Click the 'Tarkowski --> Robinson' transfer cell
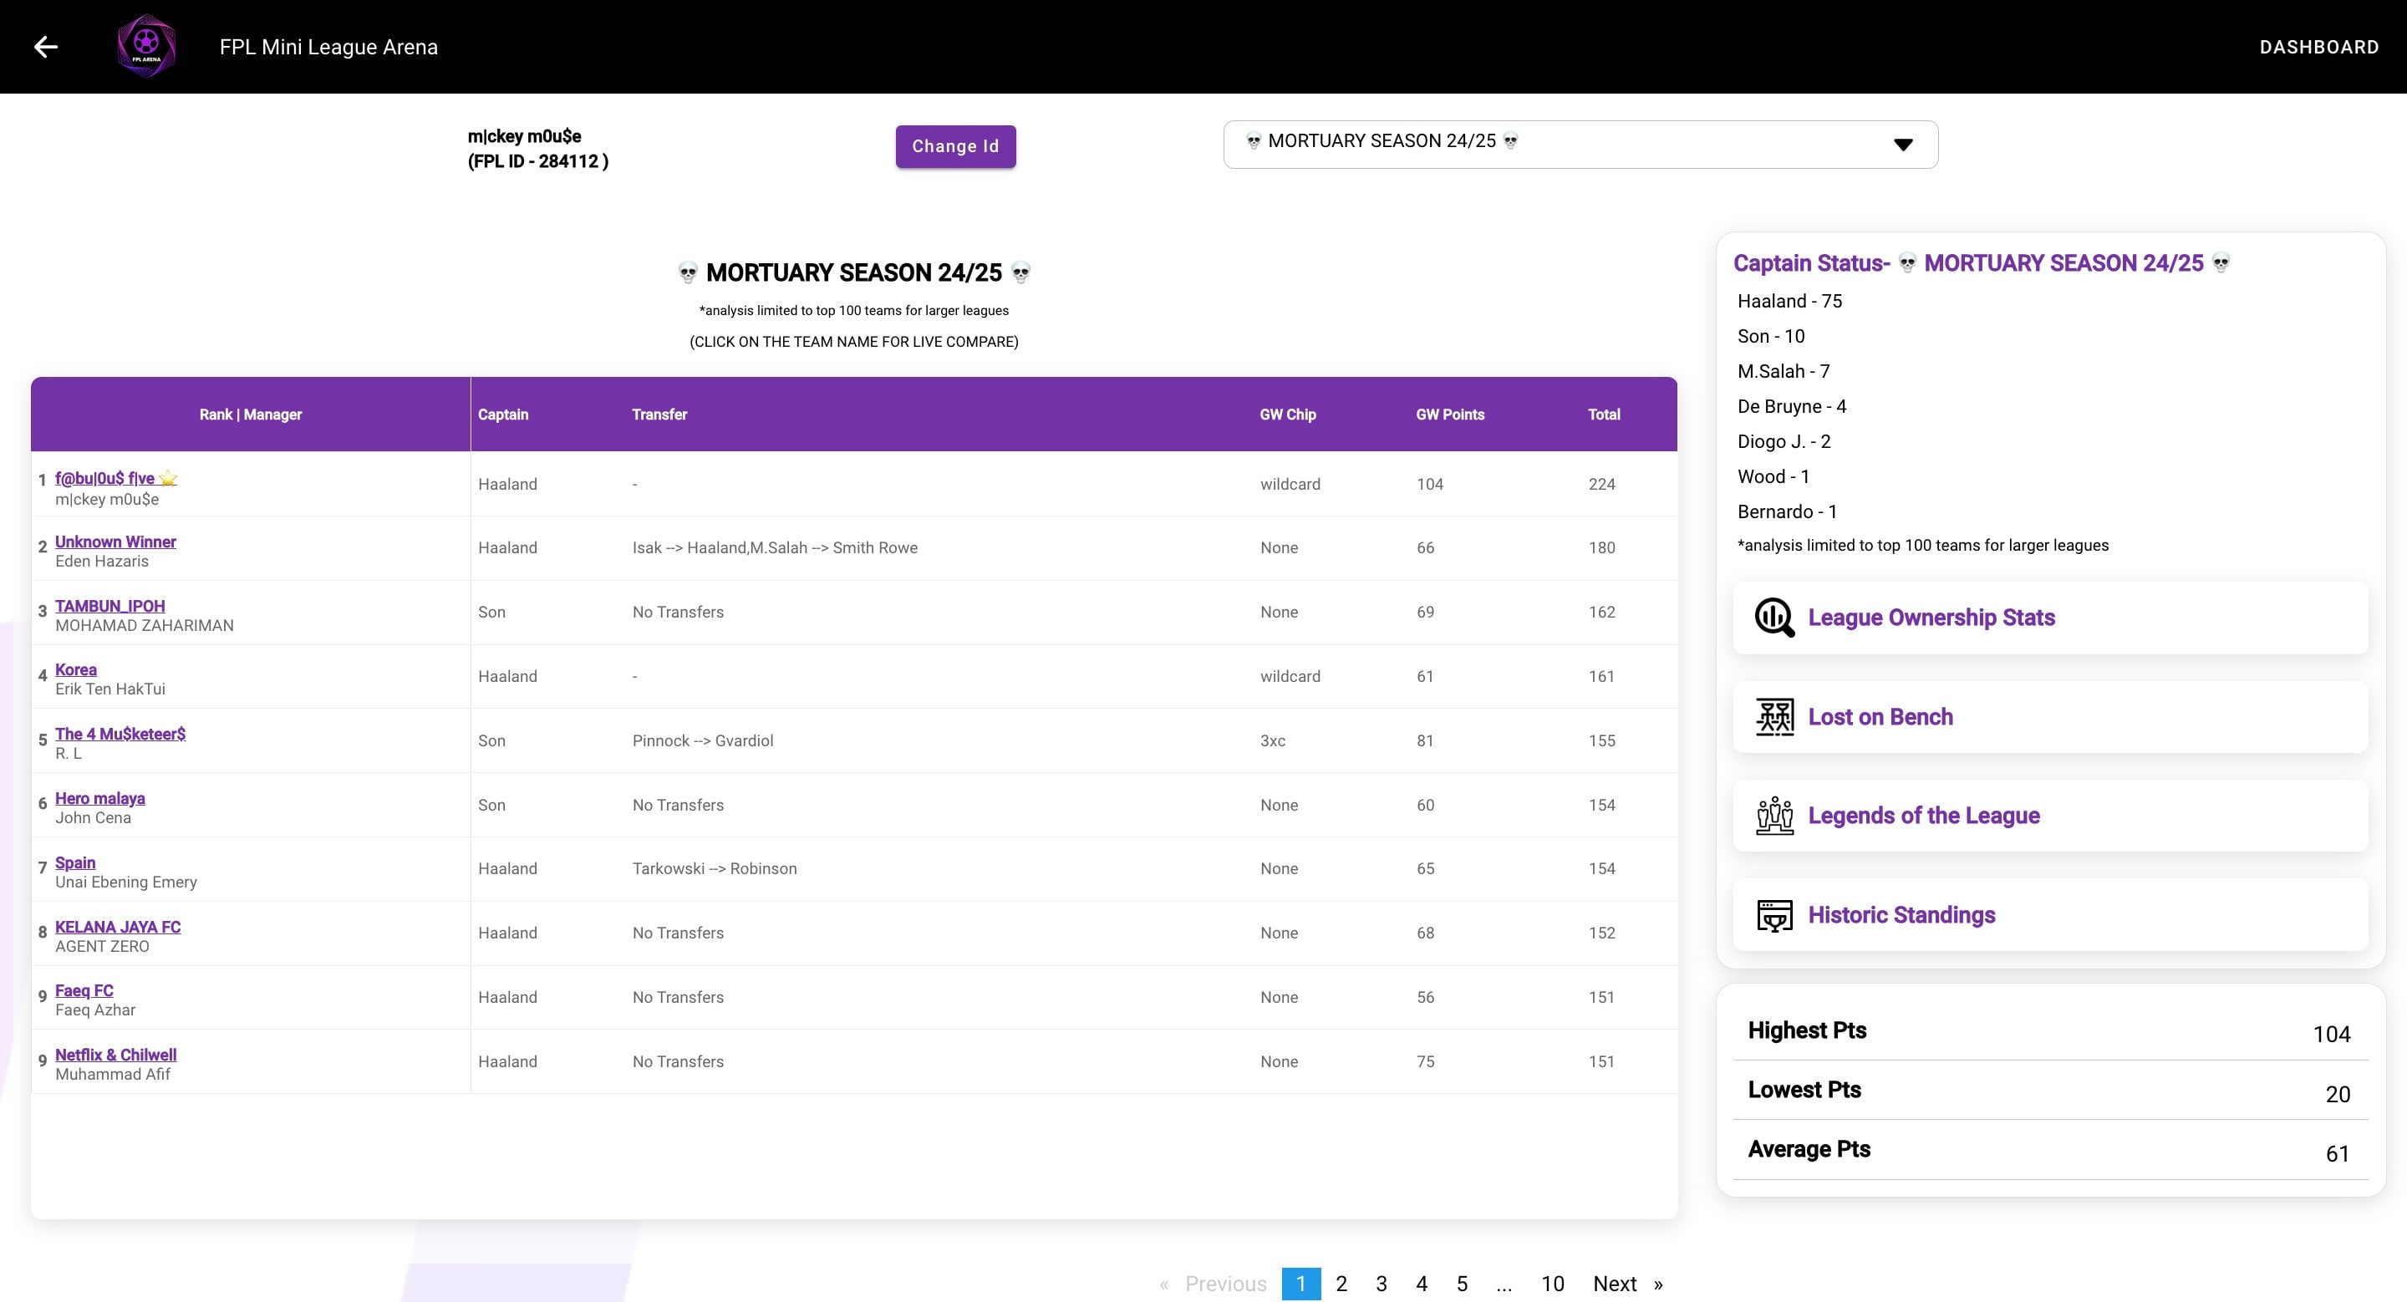 pyautogui.click(x=714, y=868)
